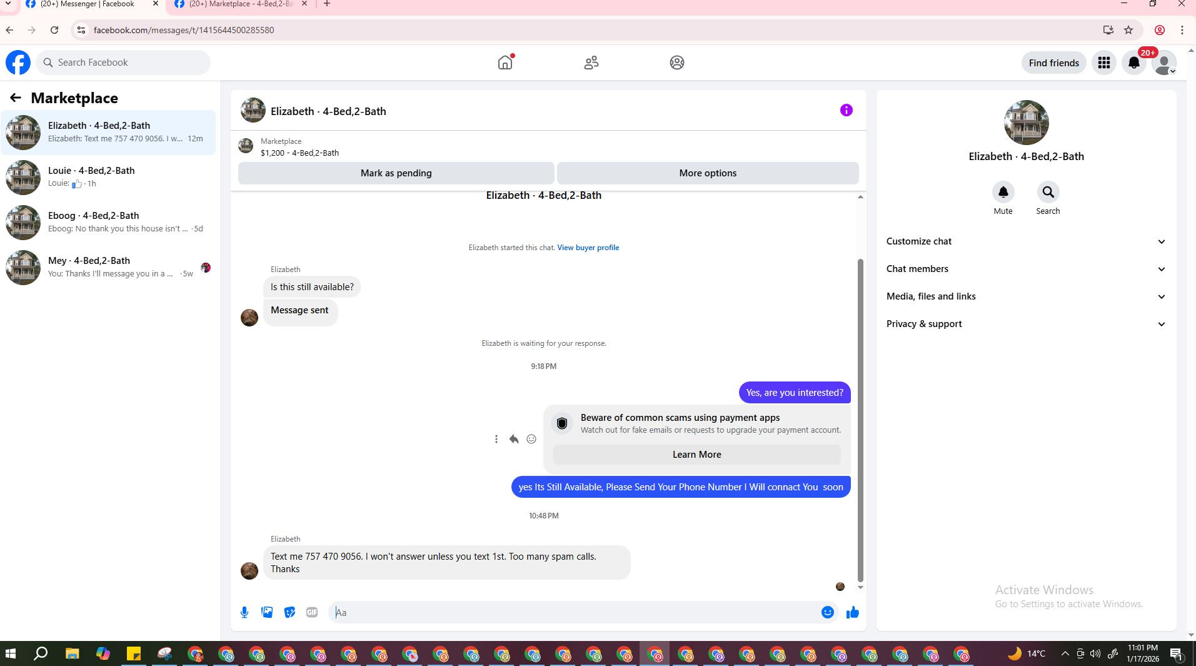Image resolution: width=1196 pixels, height=666 pixels.
Task: Open View buyer profile link
Action: (x=588, y=248)
